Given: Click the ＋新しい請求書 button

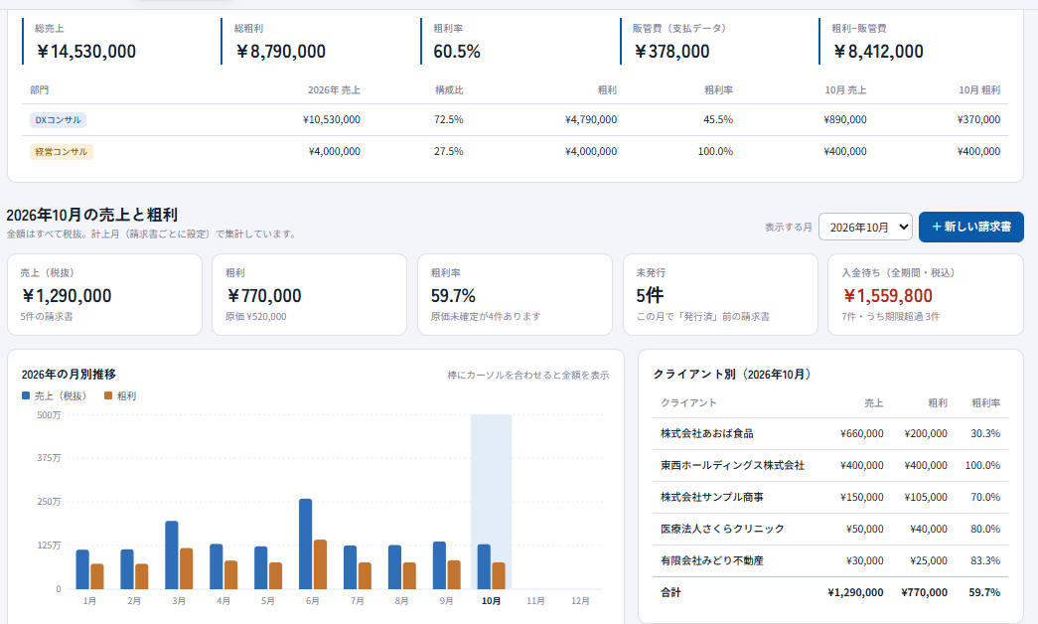Looking at the screenshot, I should tap(971, 227).
